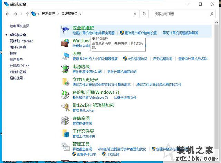Select 控制面板 in the breadcrumb
Screen dimensions: 221x163
pos(48,14)
